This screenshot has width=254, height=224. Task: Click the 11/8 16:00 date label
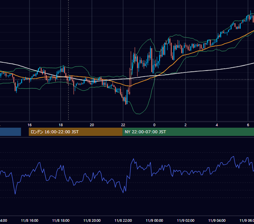point(30,221)
